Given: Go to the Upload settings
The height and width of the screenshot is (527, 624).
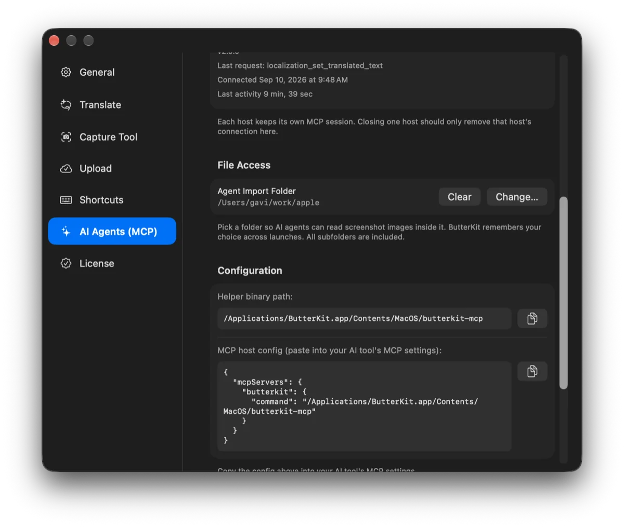Looking at the screenshot, I should pos(112,169).
